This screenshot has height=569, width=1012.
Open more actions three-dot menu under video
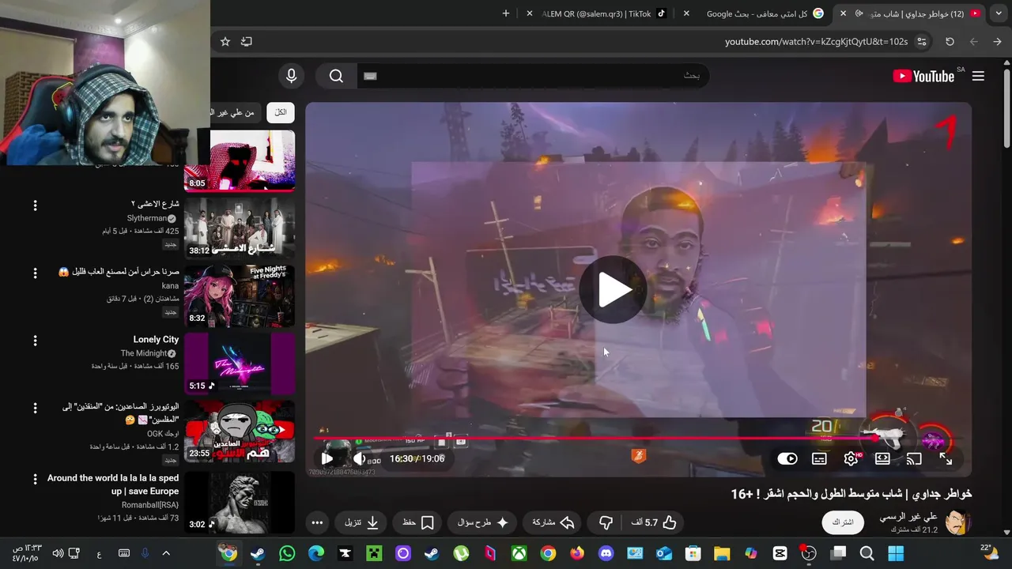317,522
